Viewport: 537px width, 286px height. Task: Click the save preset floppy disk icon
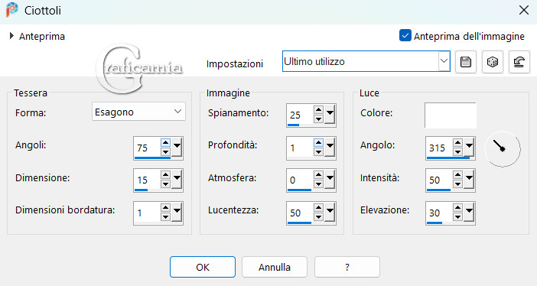[x=465, y=62]
